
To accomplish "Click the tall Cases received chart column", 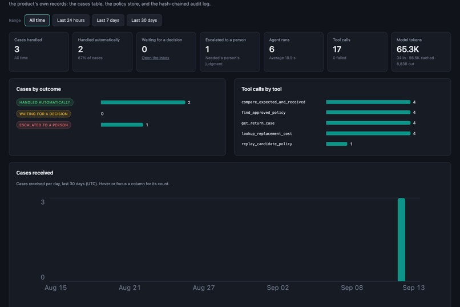I will point(401,240).
